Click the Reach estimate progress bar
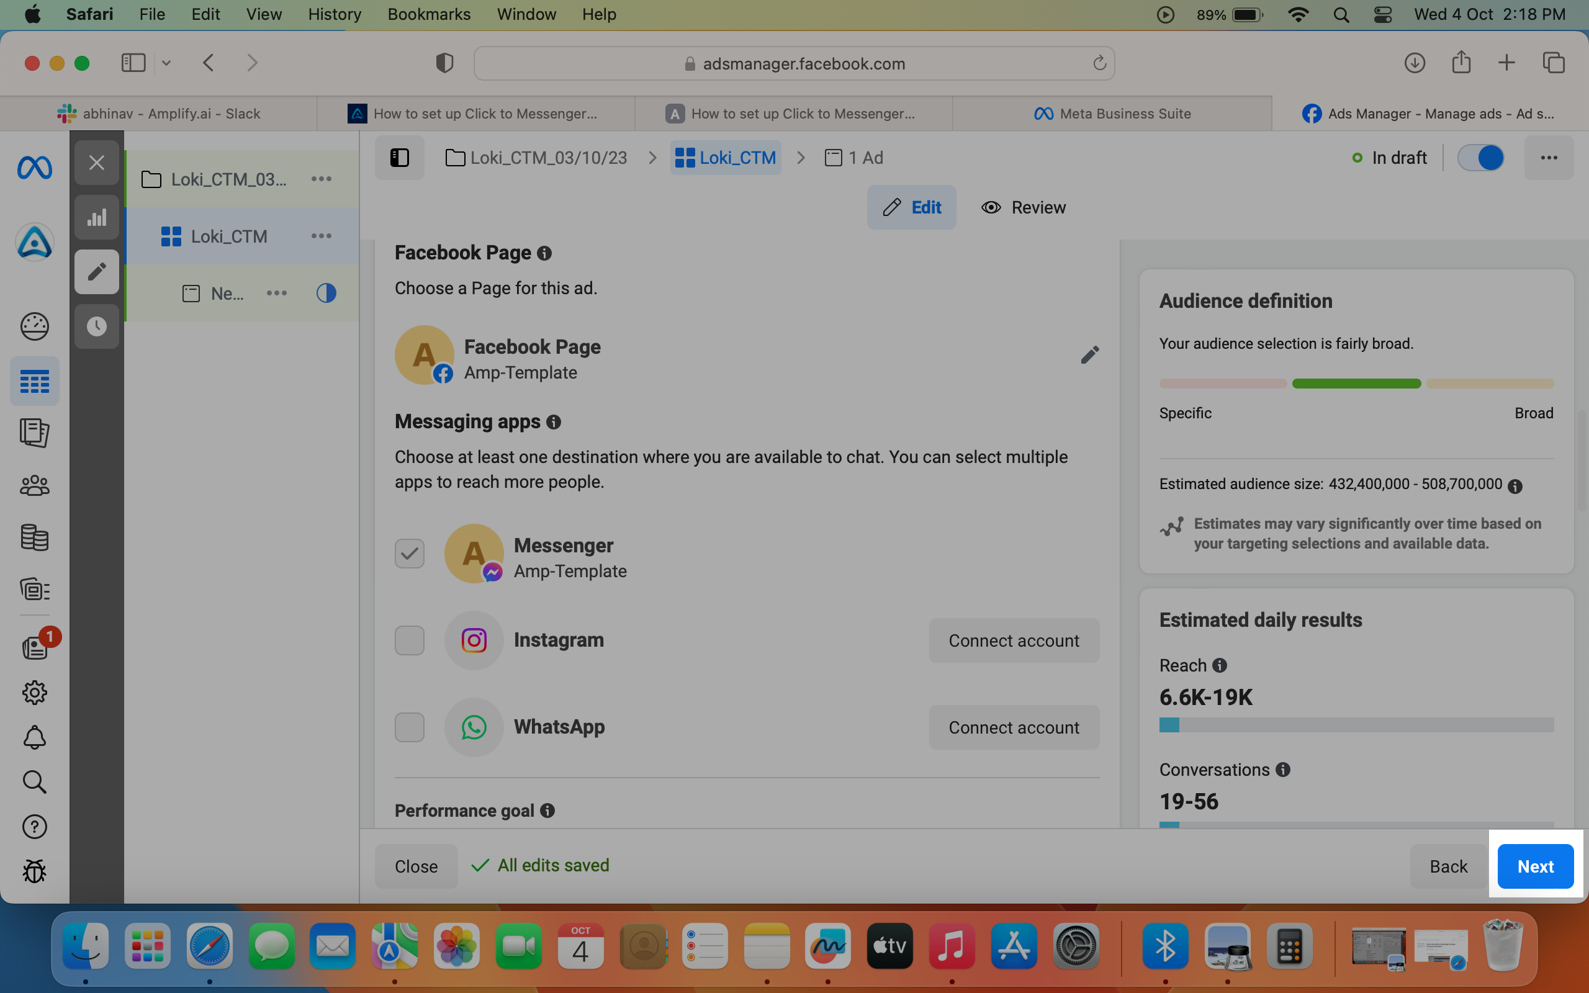 pyautogui.click(x=1357, y=724)
